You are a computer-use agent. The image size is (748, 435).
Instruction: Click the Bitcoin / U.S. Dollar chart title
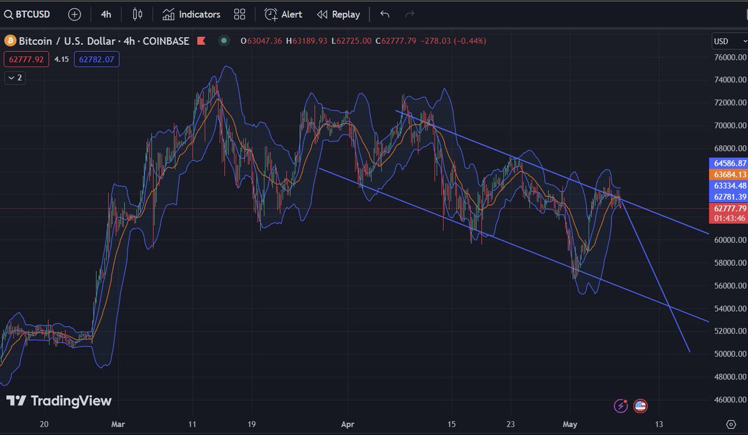(x=104, y=41)
